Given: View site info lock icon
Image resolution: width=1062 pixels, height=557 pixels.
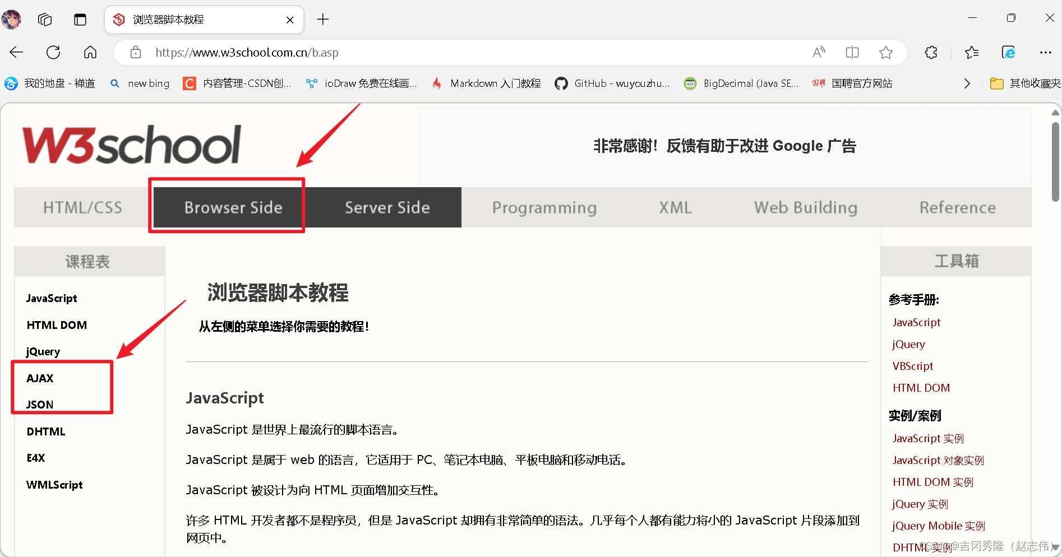Looking at the screenshot, I should click(x=136, y=53).
